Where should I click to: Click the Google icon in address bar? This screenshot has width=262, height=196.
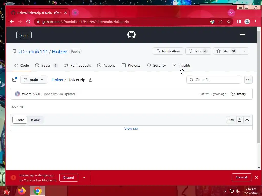click(212, 22)
